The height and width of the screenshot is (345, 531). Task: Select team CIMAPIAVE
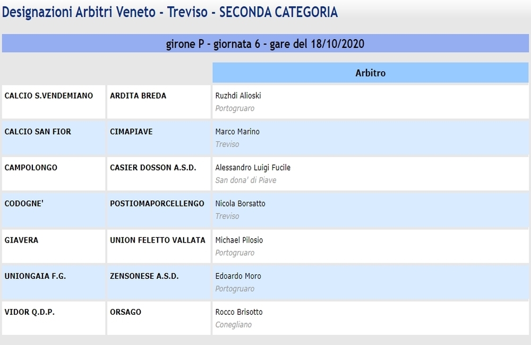[131, 132]
